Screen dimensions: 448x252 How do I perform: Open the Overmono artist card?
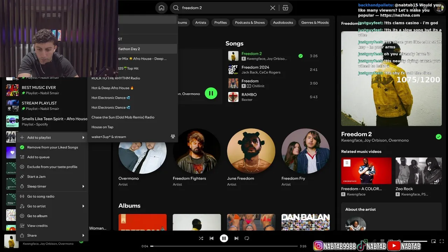click(142, 157)
